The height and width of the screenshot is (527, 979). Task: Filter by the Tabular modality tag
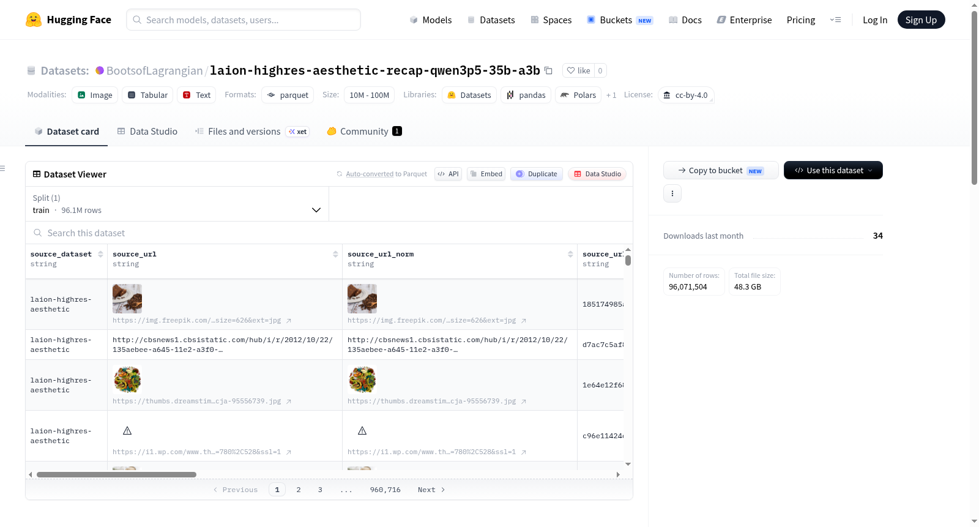tap(147, 95)
